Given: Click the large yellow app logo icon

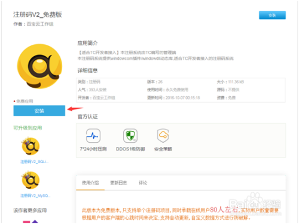Looking at the screenshot, I should pyautogui.click(x=39, y=66).
